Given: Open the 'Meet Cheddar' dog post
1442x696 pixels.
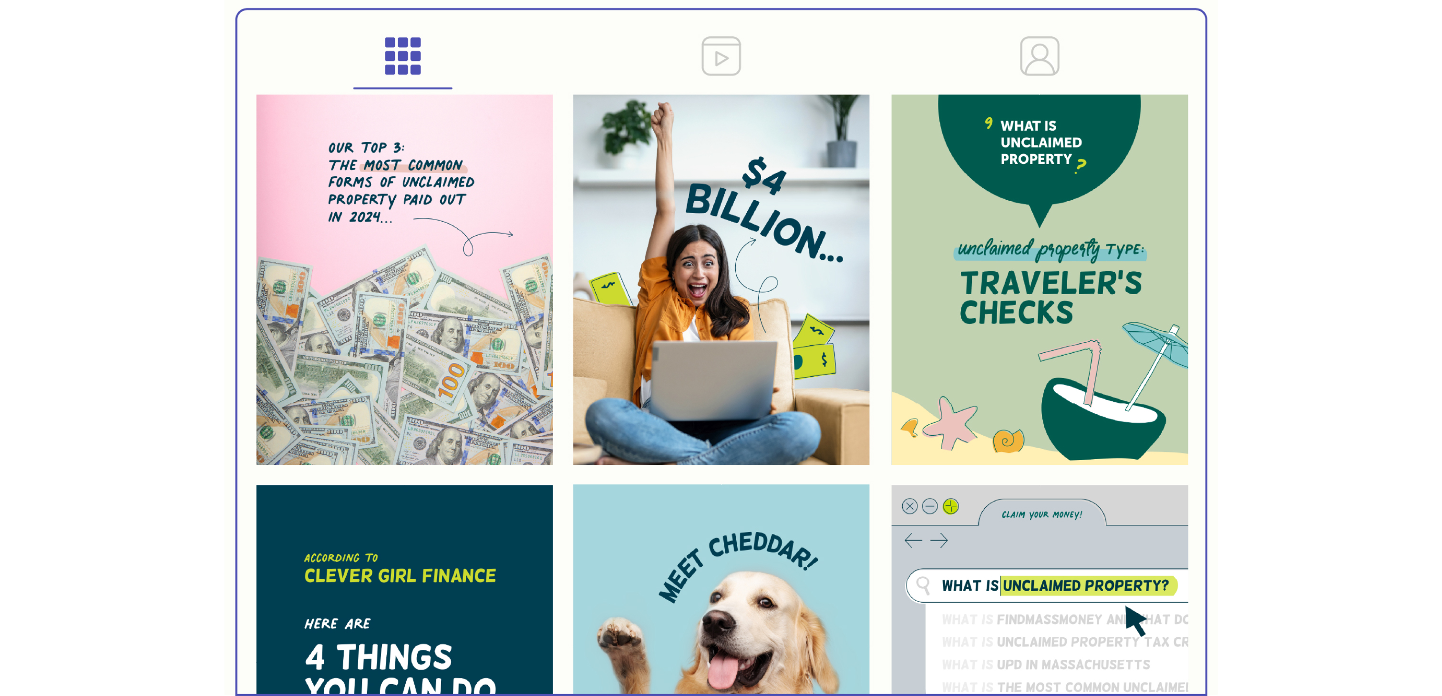Looking at the screenshot, I should 721,589.
